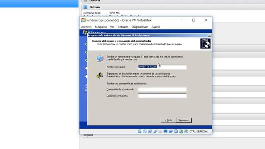This screenshot has height=149, width=265.
Task: Open the network adapter status icon
Action: 150,132
